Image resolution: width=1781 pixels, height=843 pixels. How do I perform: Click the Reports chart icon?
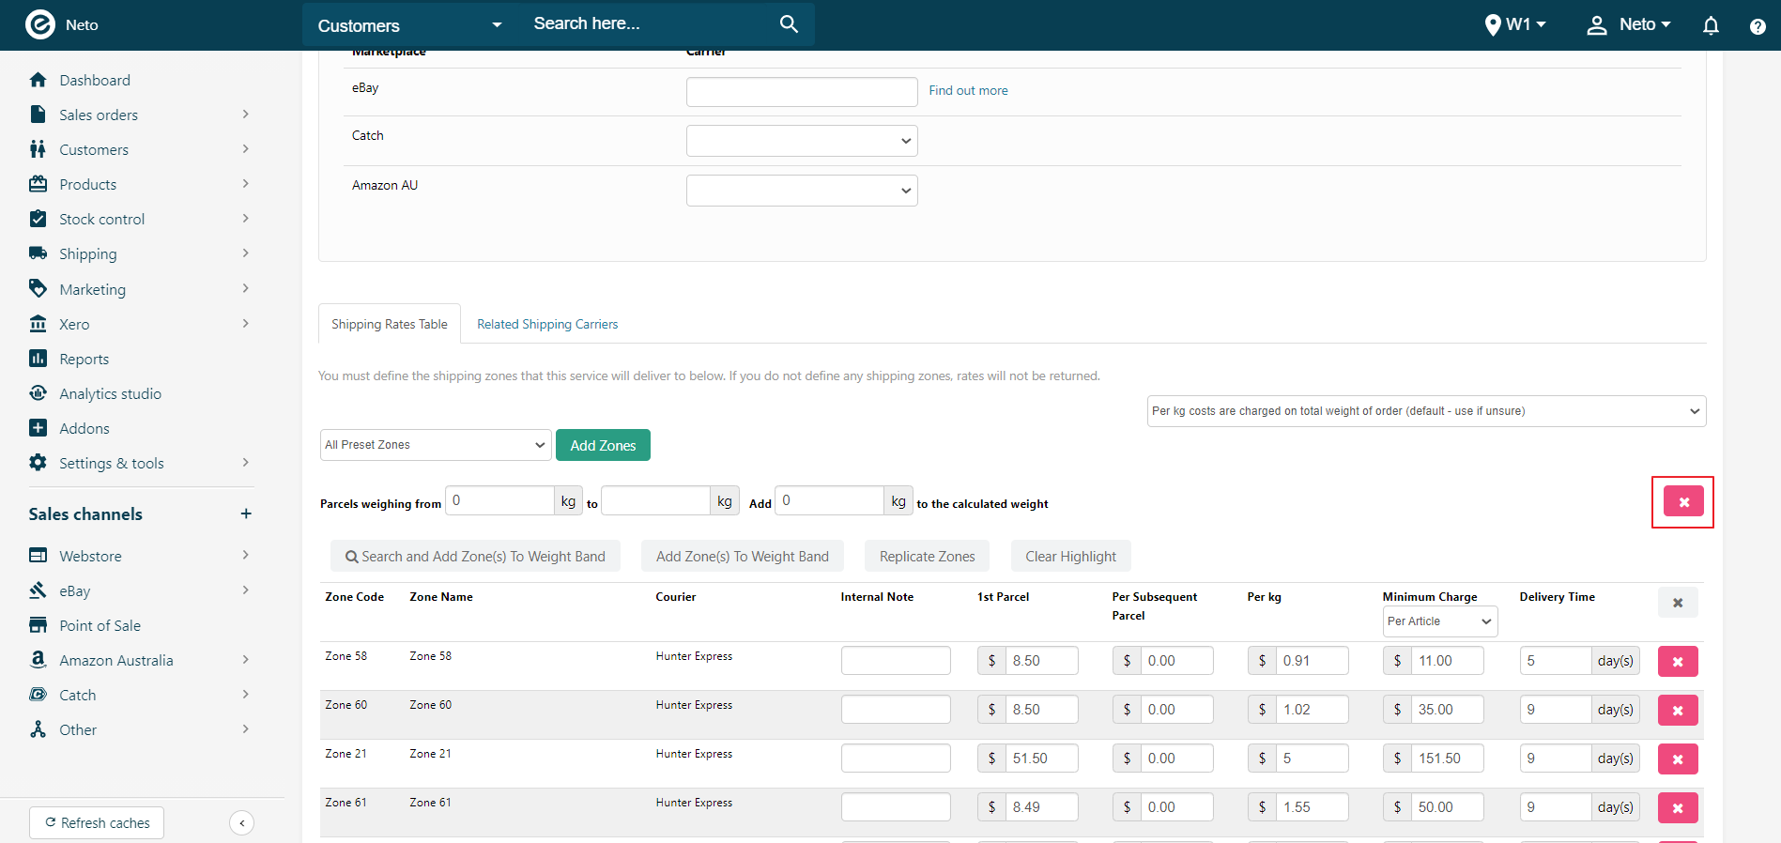38,359
